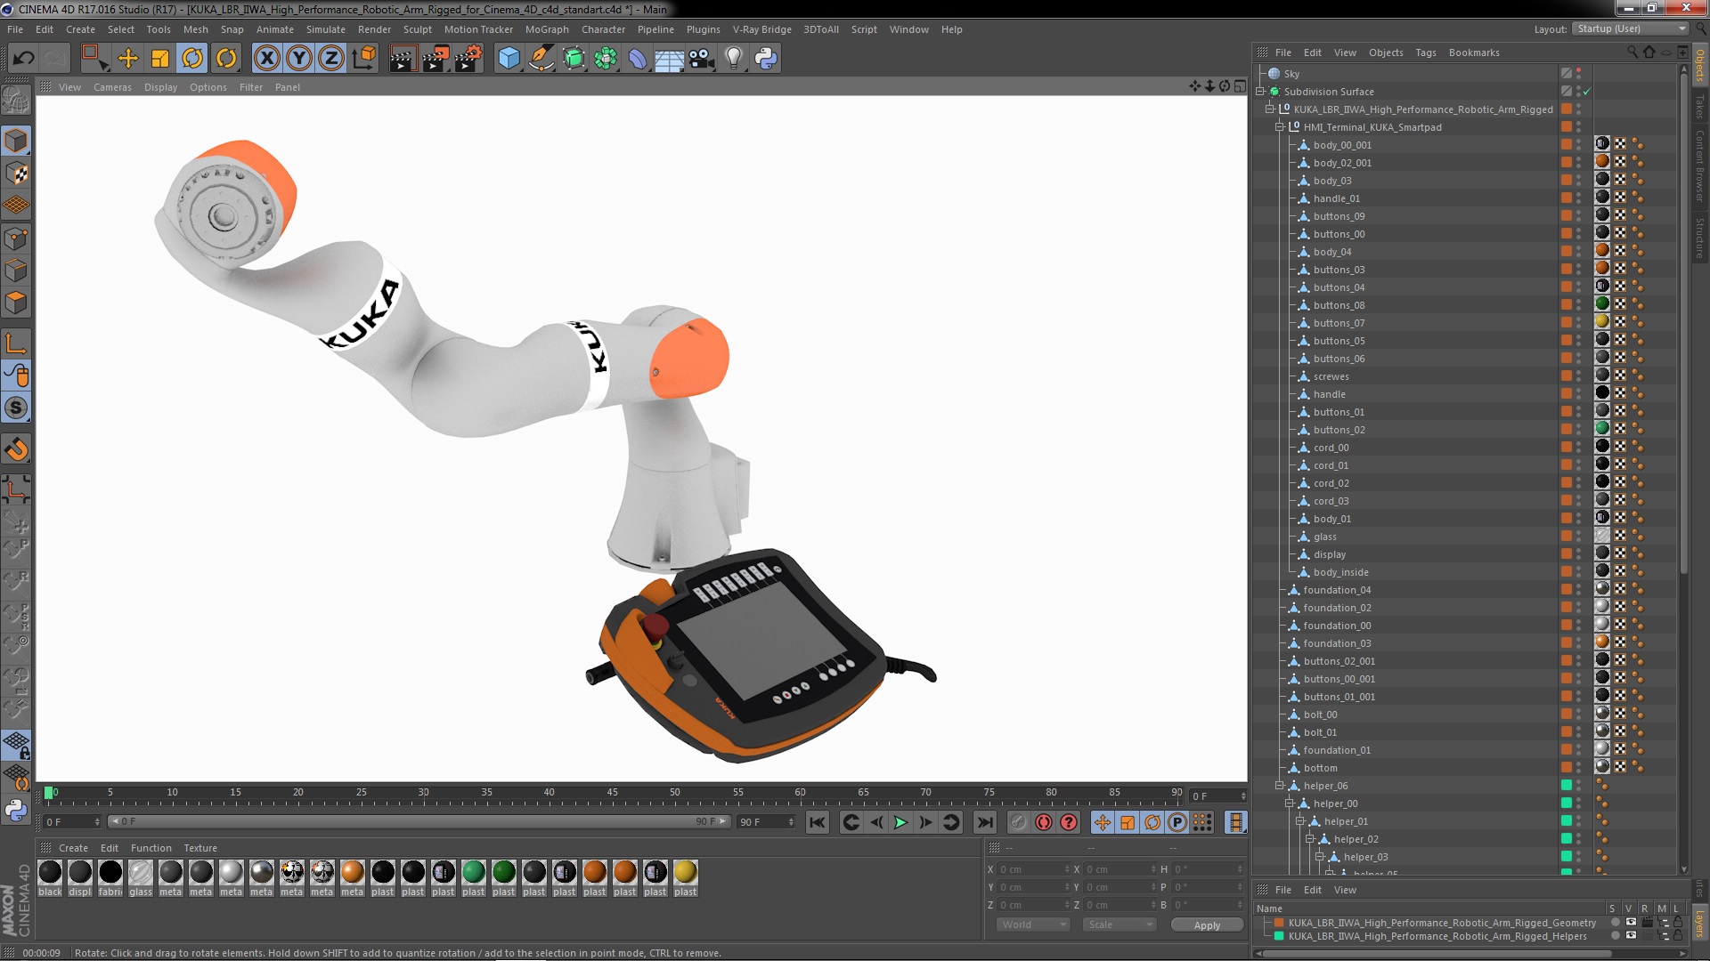
Task: Open the V-Ray Bridge menu
Action: coord(761,29)
